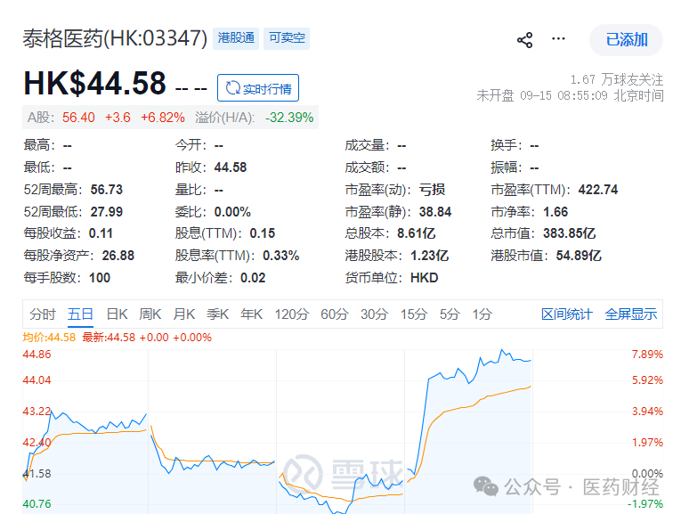Screen dimensions: 681x514
Task: Click the 最小价差 value 0.02
Action: pos(253,278)
